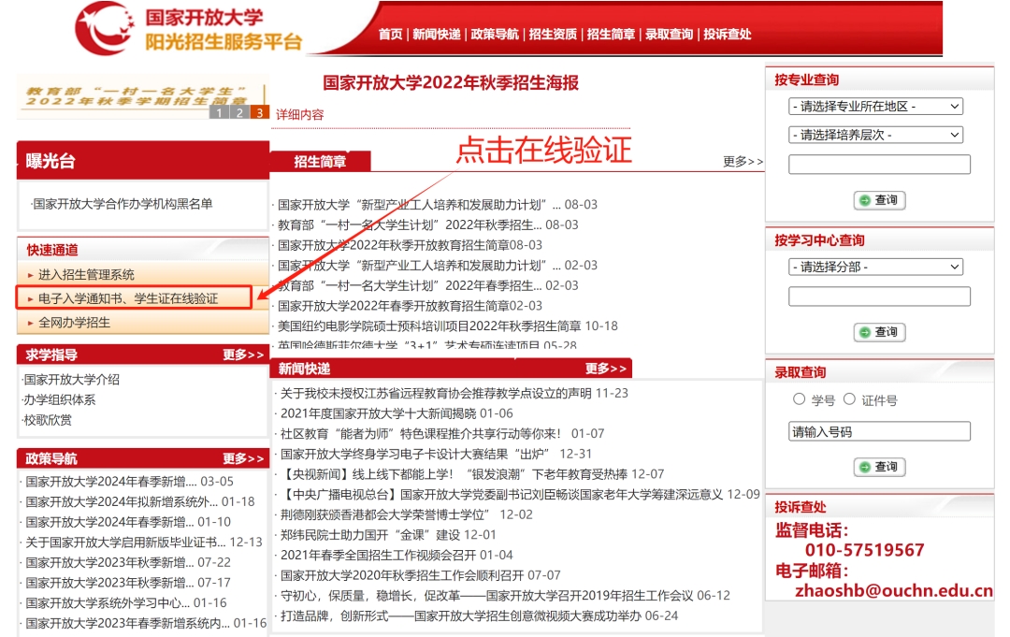Screen dimensions: 1010x637
Task: Expand the 请选择分部 dropdown
Action: [875, 267]
